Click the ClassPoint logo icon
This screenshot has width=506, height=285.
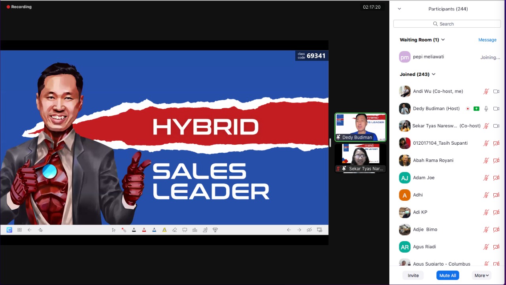(9, 230)
